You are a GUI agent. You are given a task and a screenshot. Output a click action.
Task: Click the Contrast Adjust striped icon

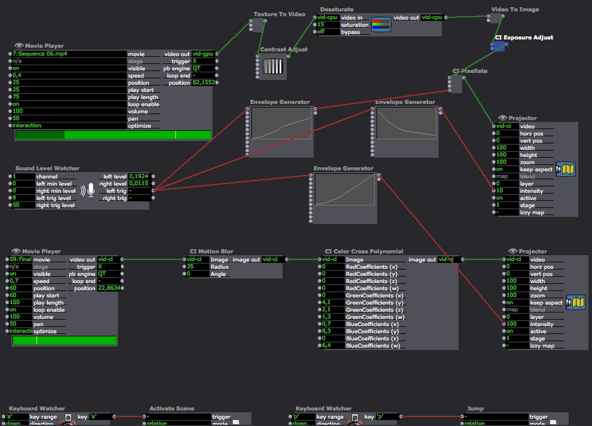click(273, 66)
